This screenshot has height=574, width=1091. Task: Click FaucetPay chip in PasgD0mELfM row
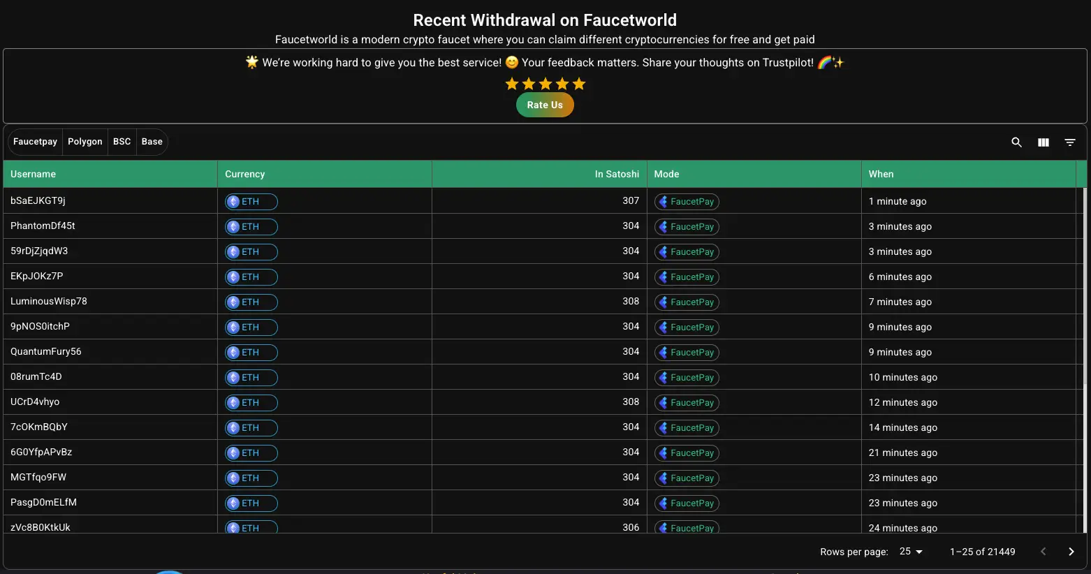[x=687, y=503]
